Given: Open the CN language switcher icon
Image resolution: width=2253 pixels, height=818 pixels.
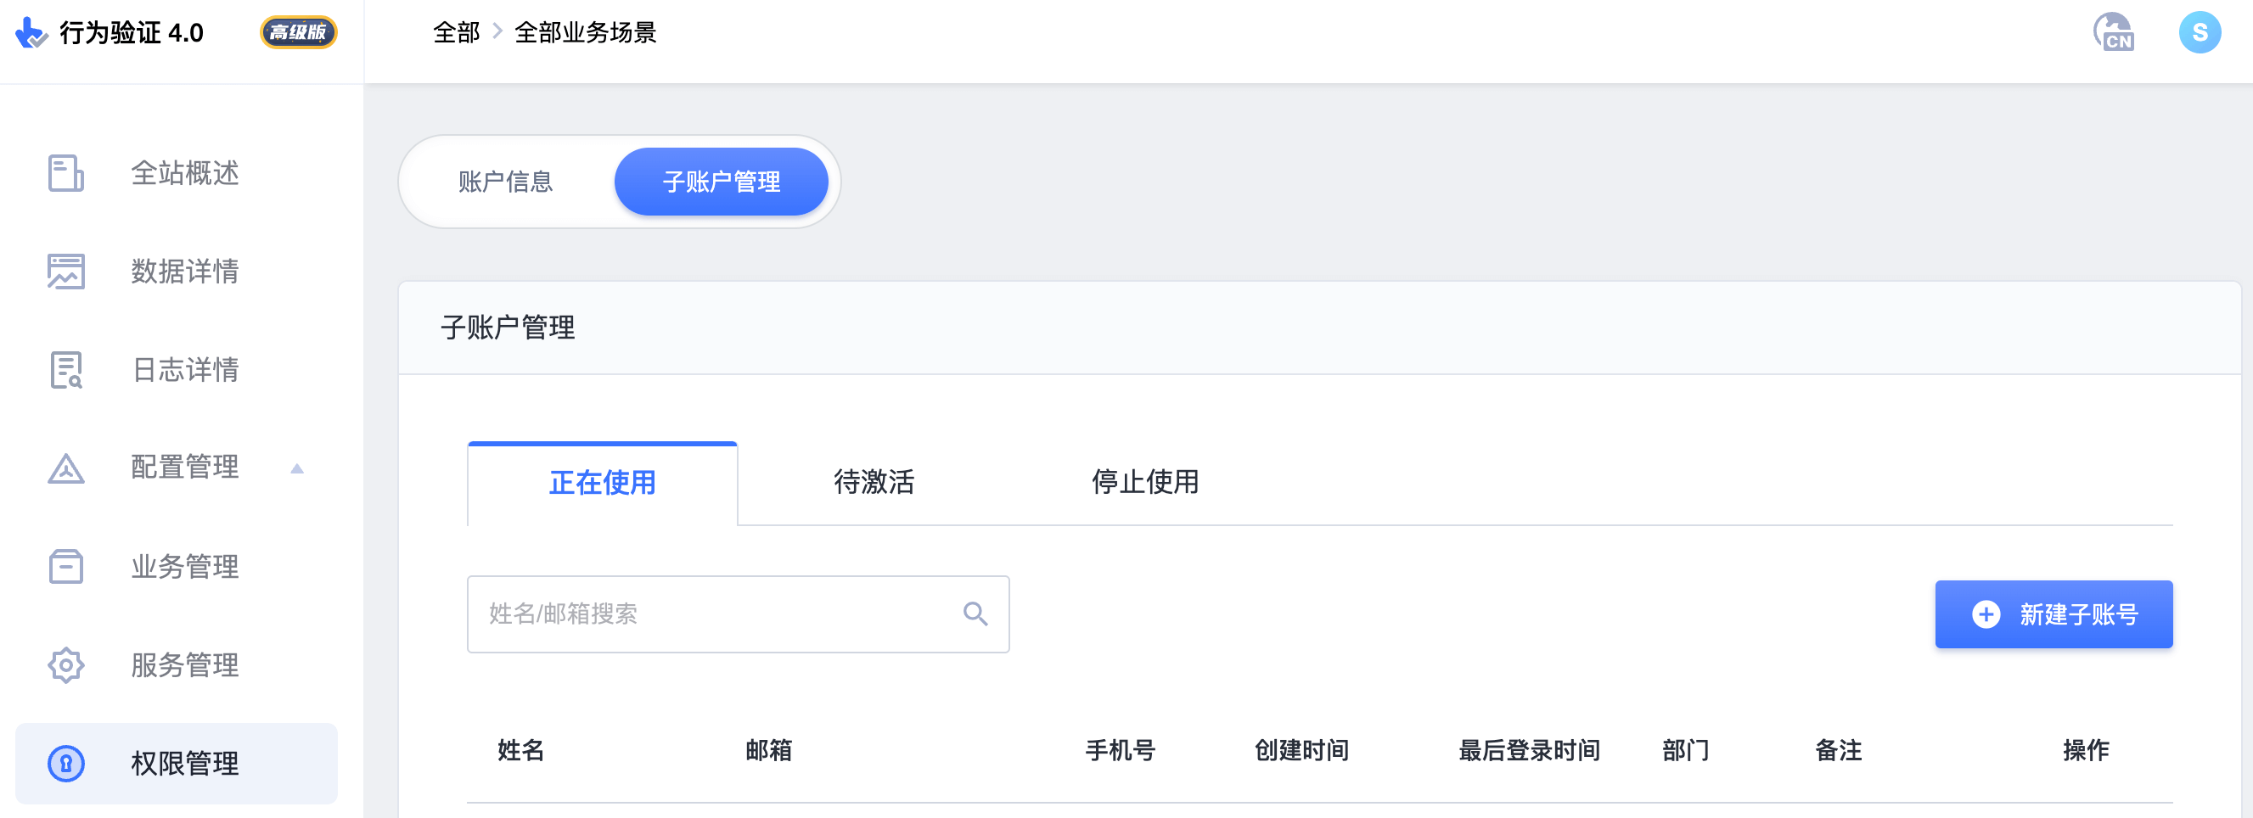Looking at the screenshot, I should [2115, 32].
